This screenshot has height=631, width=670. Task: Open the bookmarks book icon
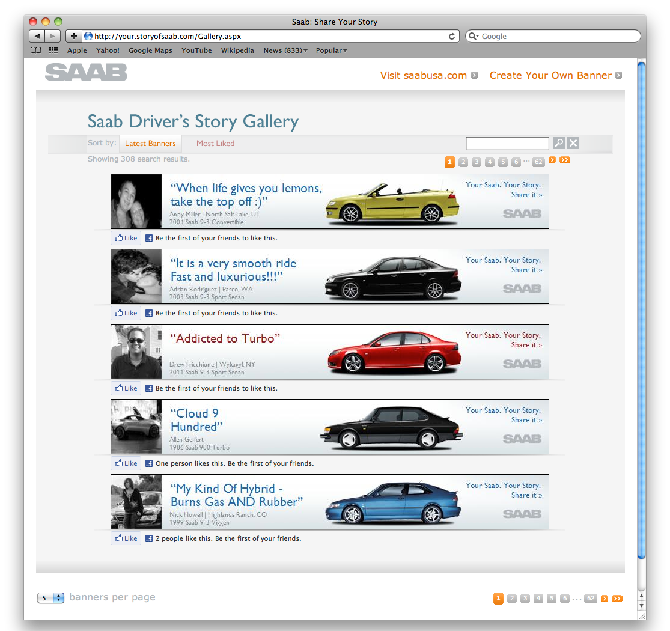coord(36,50)
